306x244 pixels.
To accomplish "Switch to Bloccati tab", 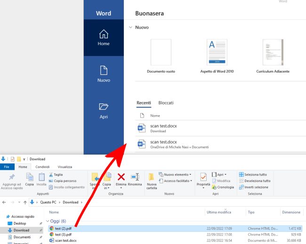I will click(166, 103).
